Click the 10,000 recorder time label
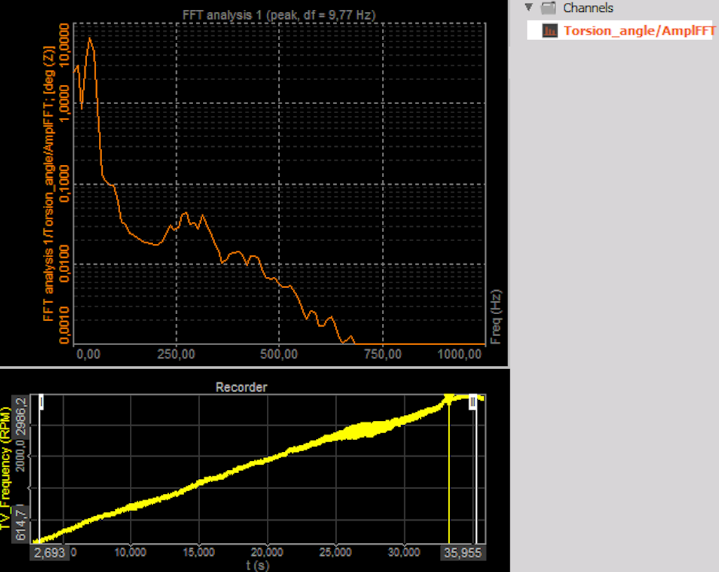 click(130, 552)
